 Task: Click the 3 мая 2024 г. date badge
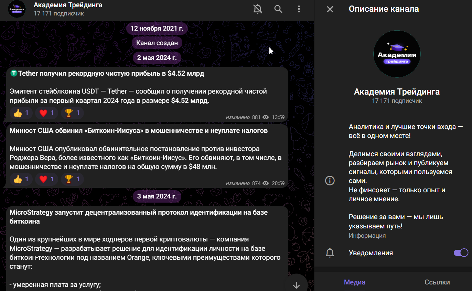[x=157, y=197]
